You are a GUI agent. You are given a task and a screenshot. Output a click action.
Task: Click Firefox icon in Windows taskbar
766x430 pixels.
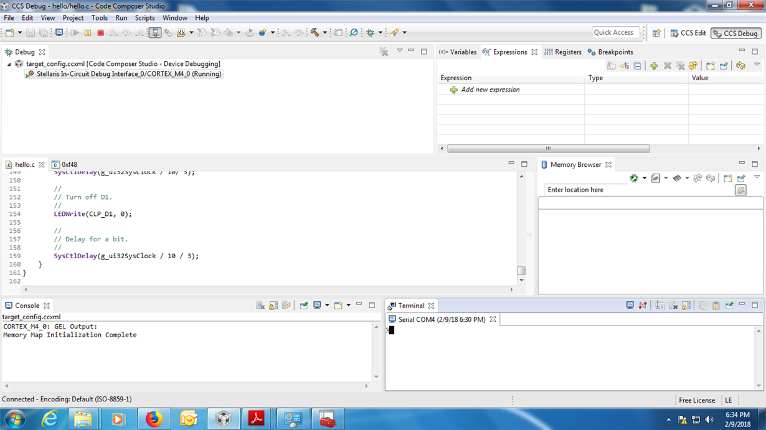pyautogui.click(x=153, y=419)
